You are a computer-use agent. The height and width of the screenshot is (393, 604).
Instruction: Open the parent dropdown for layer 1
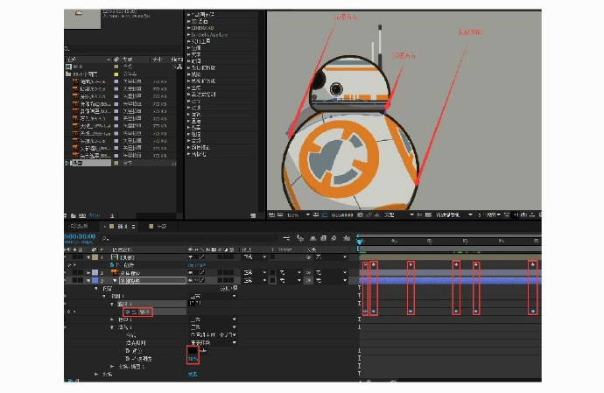[x=331, y=257]
